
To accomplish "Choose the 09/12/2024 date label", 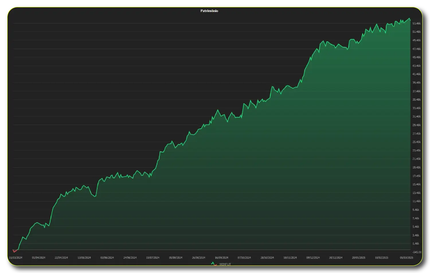I will pos(313,258).
